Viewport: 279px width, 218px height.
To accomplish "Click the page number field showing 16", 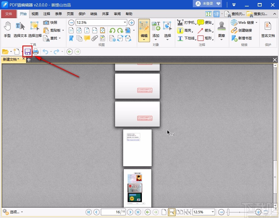I will tap(113, 212).
